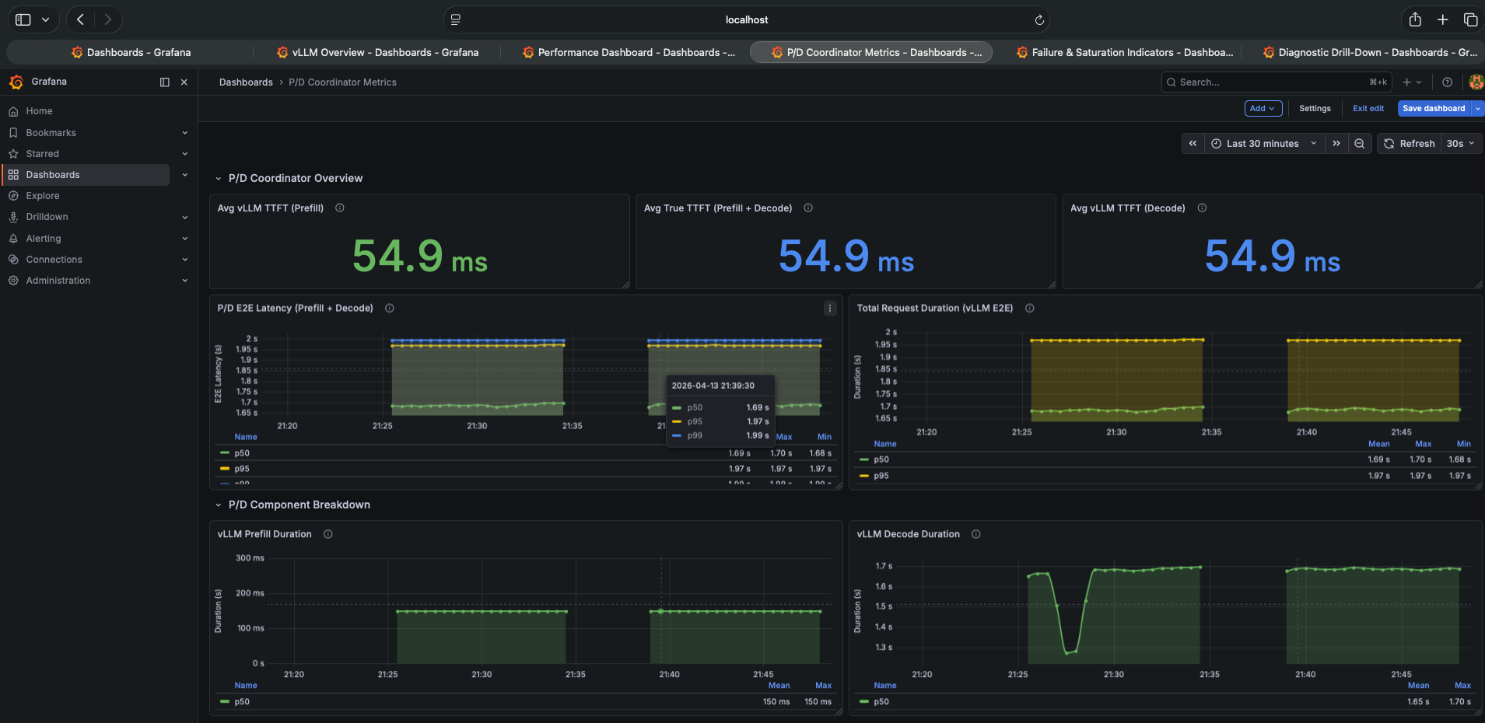Open Save dashboard dropdown arrow
Viewport: 1485px width, 723px height.
point(1478,109)
